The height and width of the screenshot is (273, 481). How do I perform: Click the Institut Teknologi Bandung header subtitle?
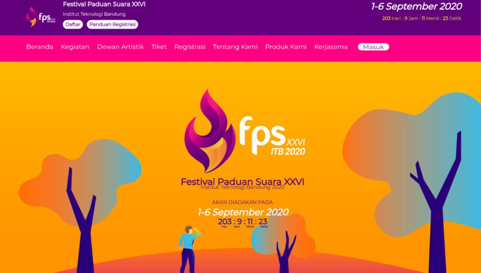pos(94,14)
